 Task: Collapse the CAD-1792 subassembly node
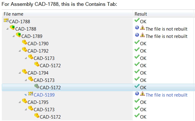[20, 51]
